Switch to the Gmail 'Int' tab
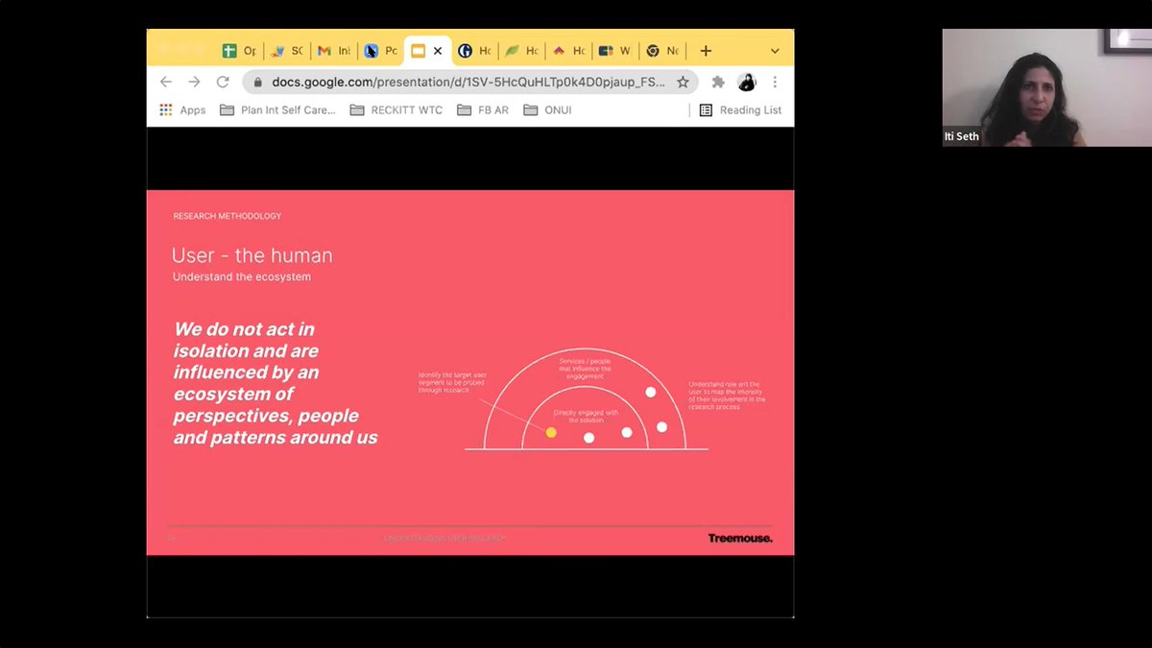 coord(333,51)
